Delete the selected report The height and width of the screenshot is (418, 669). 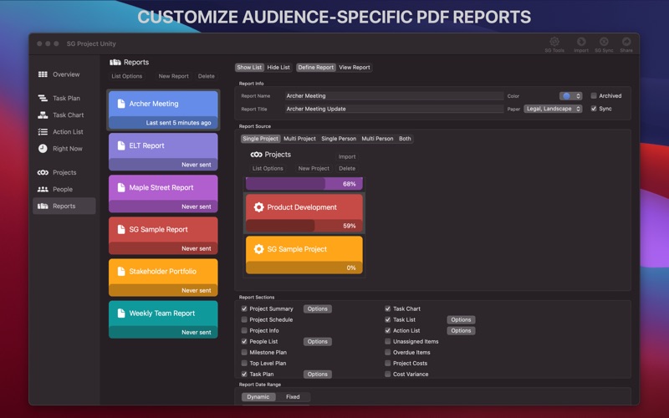[x=206, y=76]
